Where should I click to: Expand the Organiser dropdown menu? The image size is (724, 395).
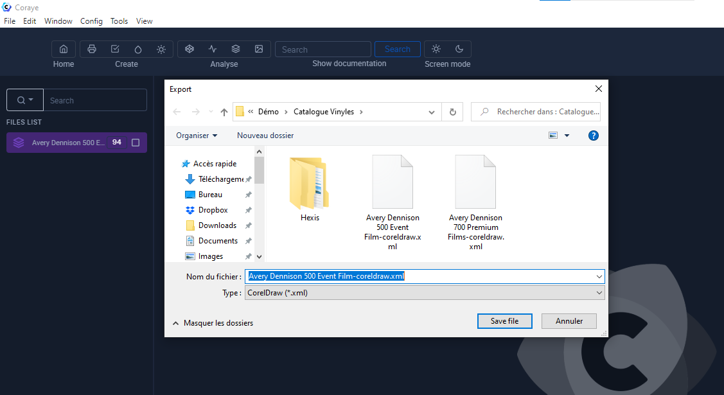tap(196, 136)
